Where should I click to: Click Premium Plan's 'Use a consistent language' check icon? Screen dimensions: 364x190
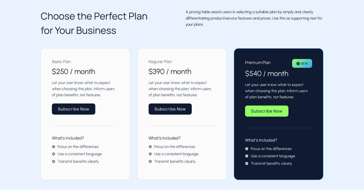click(x=247, y=156)
